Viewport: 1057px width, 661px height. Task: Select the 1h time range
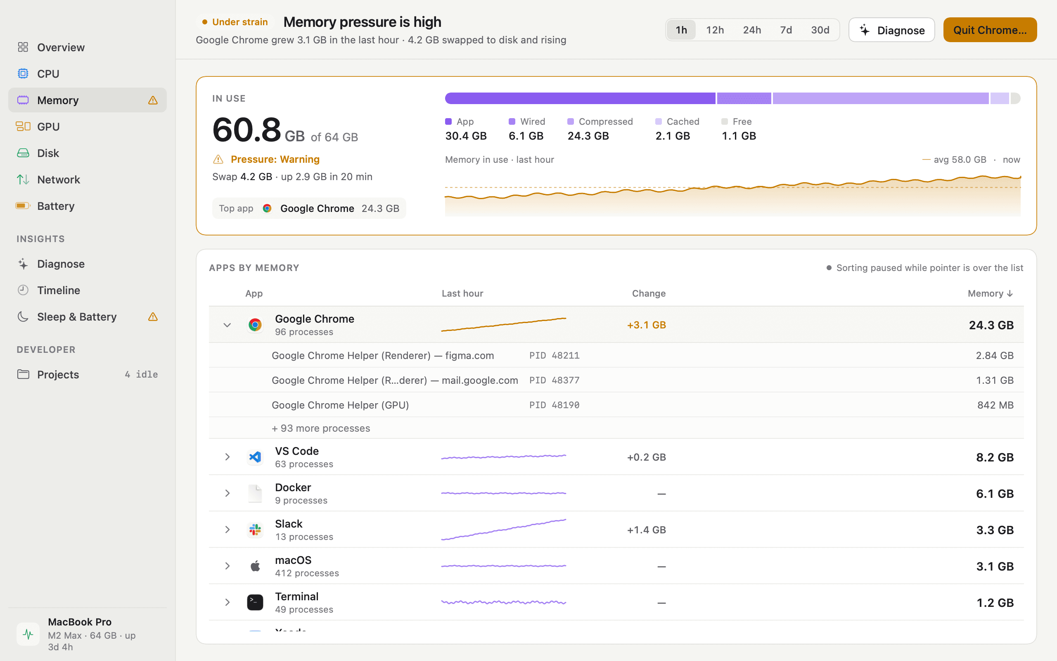point(681,30)
